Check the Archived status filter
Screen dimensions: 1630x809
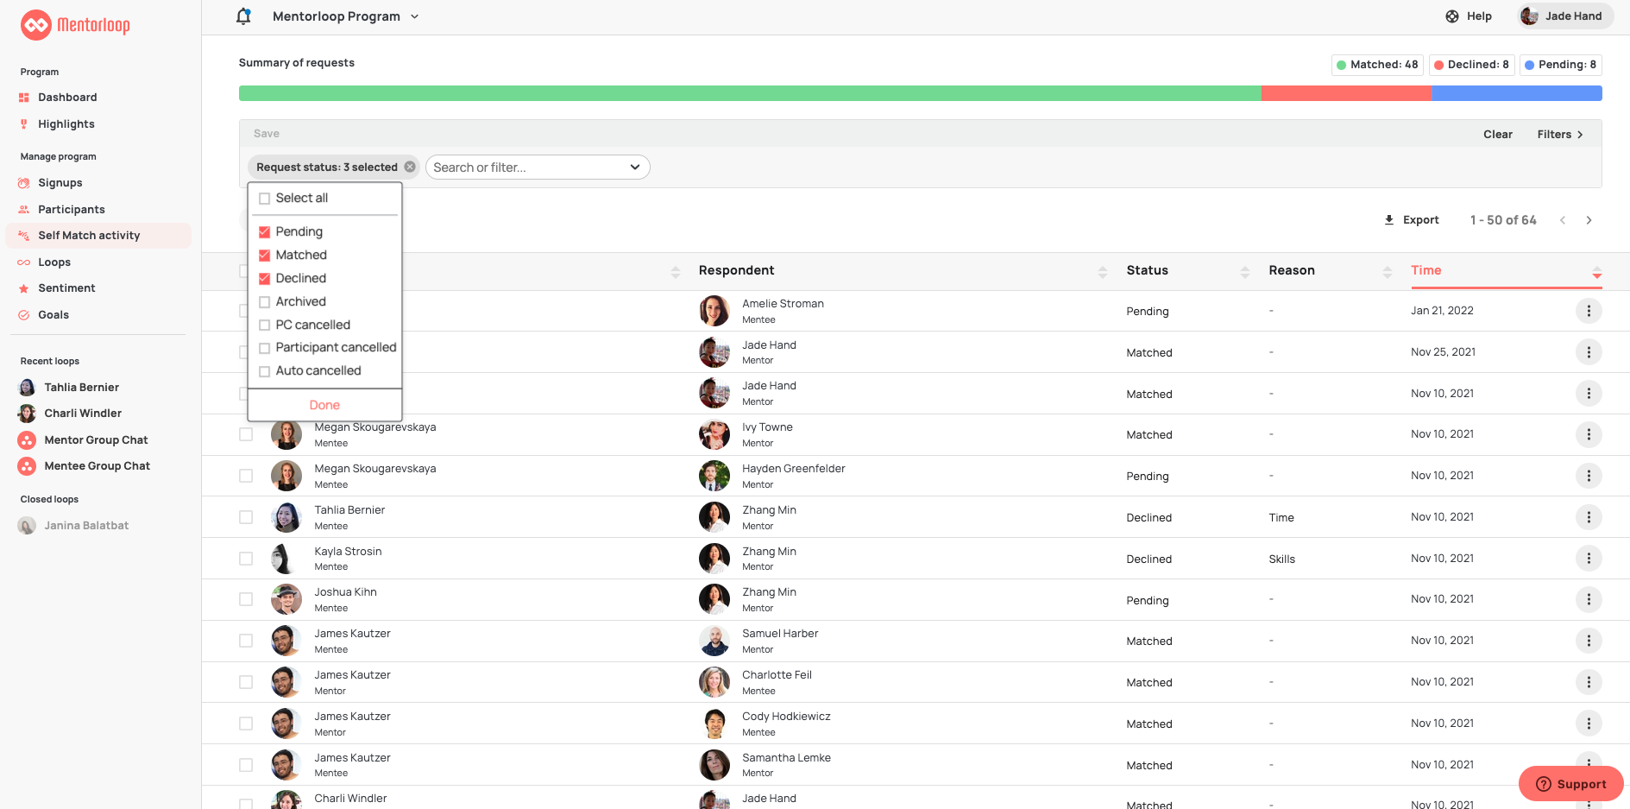(x=265, y=302)
